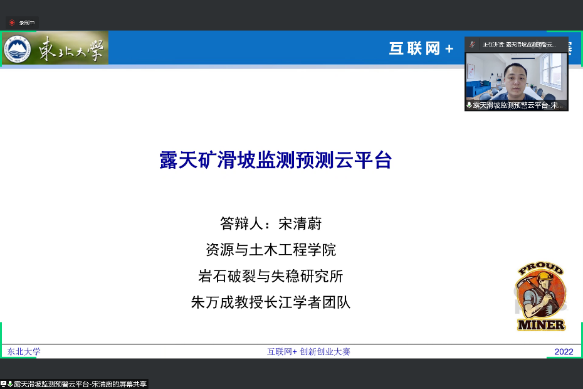The height and width of the screenshot is (389, 583).
Task: Click the Northeastern University round emblem logo
Action: click(17, 49)
